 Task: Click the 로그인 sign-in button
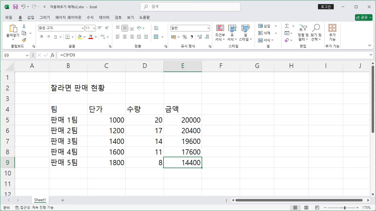[326, 7]
